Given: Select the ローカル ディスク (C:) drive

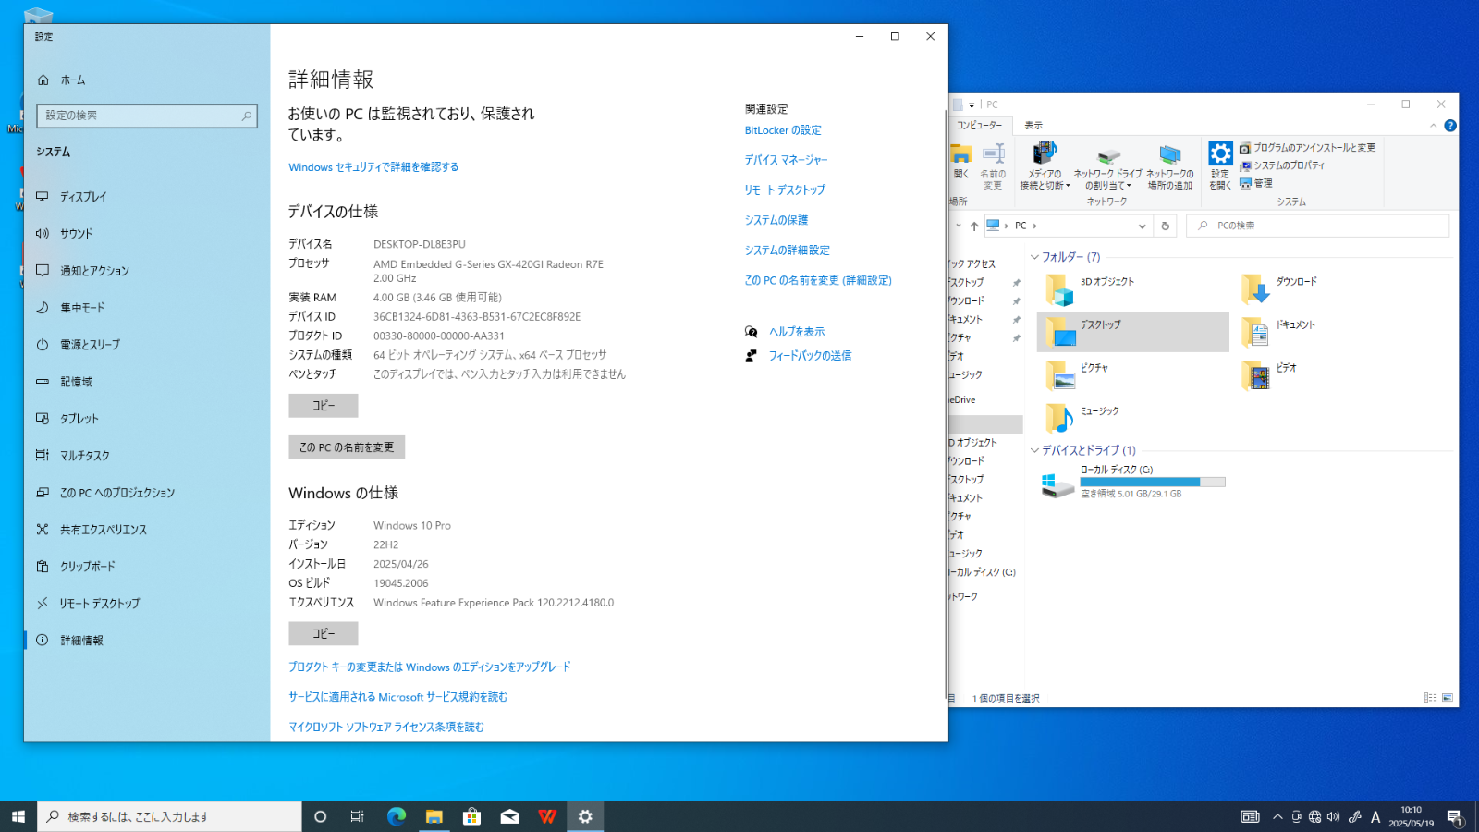Looking at the screenshot, I should point(1133,482).
